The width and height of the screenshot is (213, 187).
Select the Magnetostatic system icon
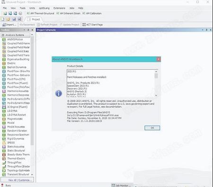point(4,119)
